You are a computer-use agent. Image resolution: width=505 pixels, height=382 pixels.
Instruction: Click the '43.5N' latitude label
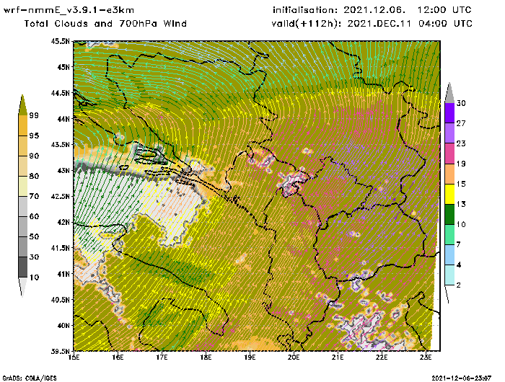pyautogui.click(x=60, y=144)
